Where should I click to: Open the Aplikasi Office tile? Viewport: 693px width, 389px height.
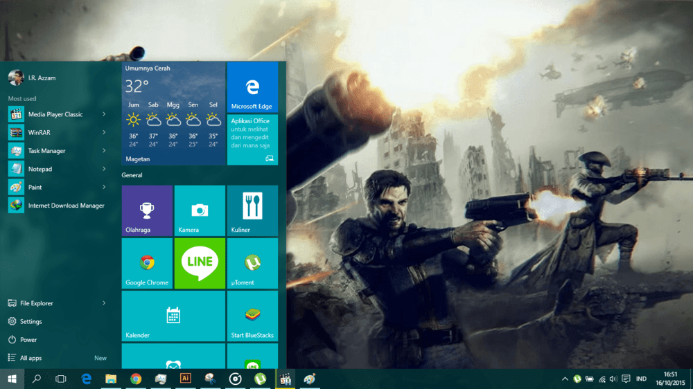point(252,140)
